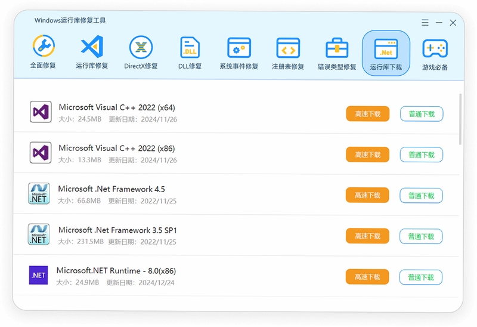
Task: Open the hamburger menu in title bar
Action: (x=425, y=23)
